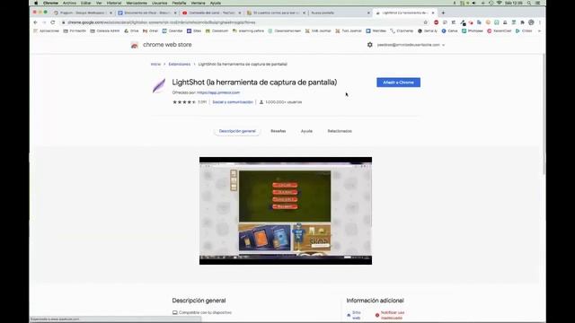Viewport: 575px width, 323px height.
Task: Open the Photopea bookmark
Action: 473,31
